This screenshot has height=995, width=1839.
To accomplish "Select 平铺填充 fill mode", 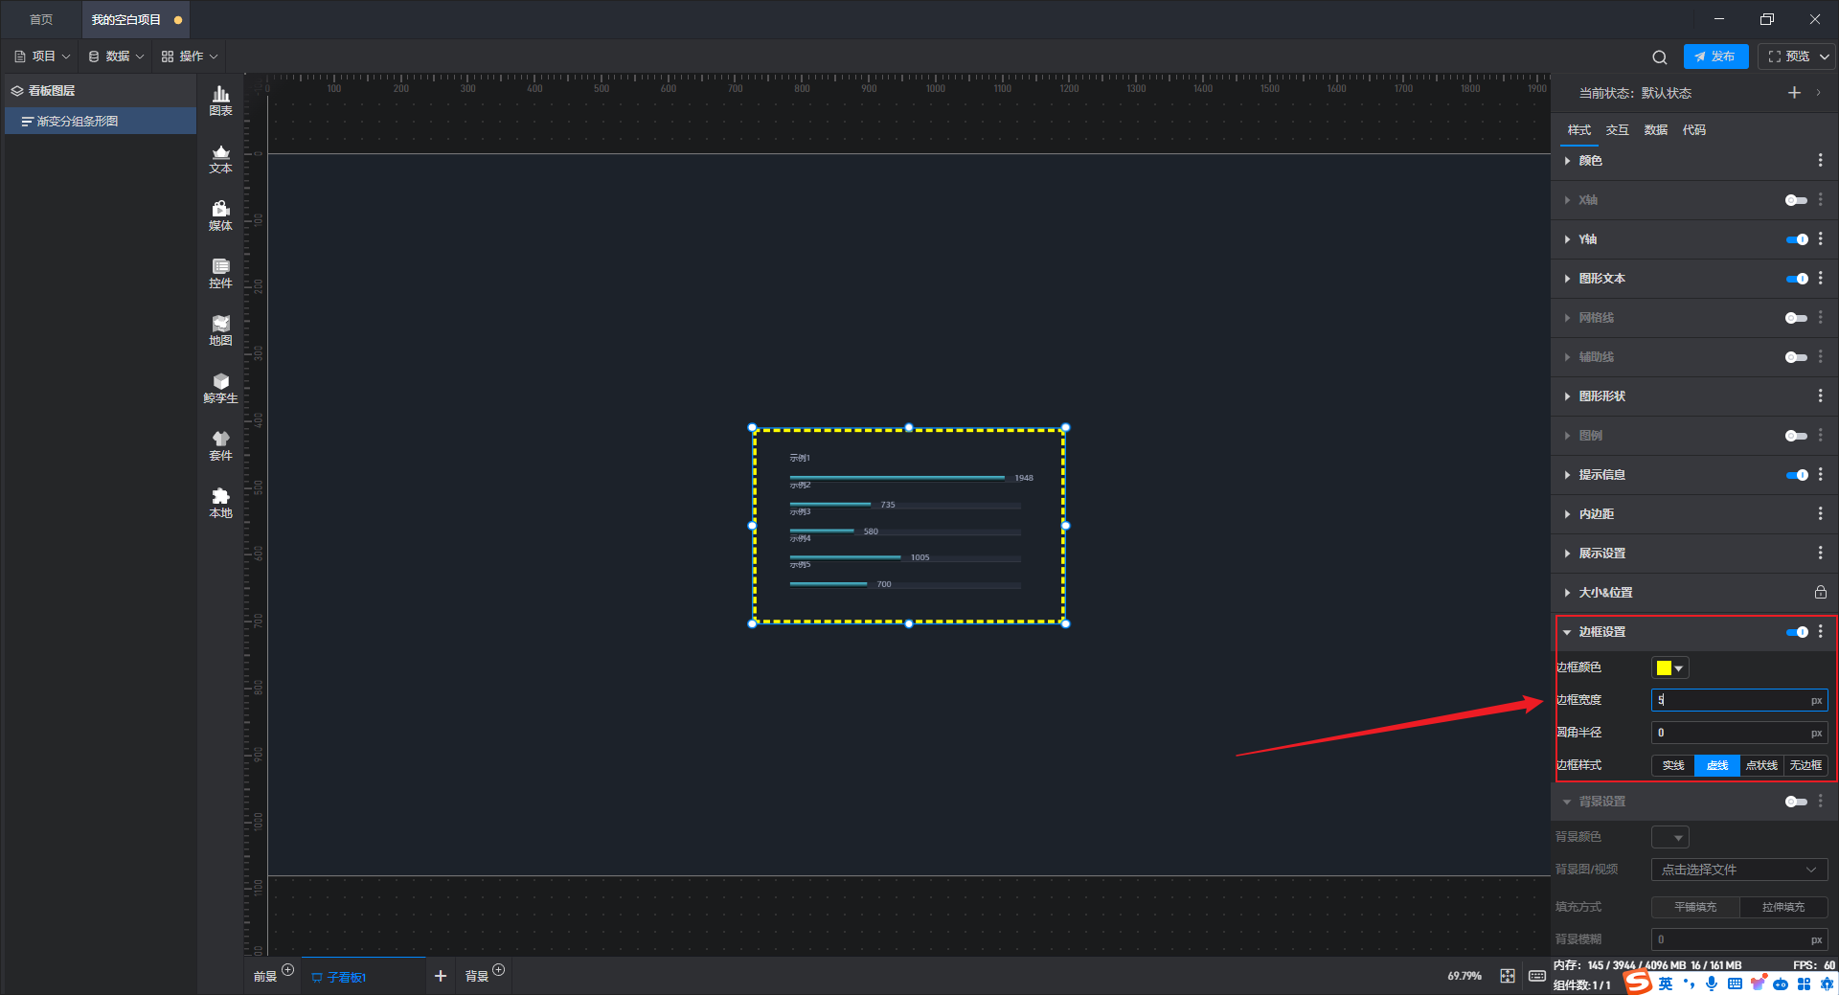I will [x=1695, y=907].
